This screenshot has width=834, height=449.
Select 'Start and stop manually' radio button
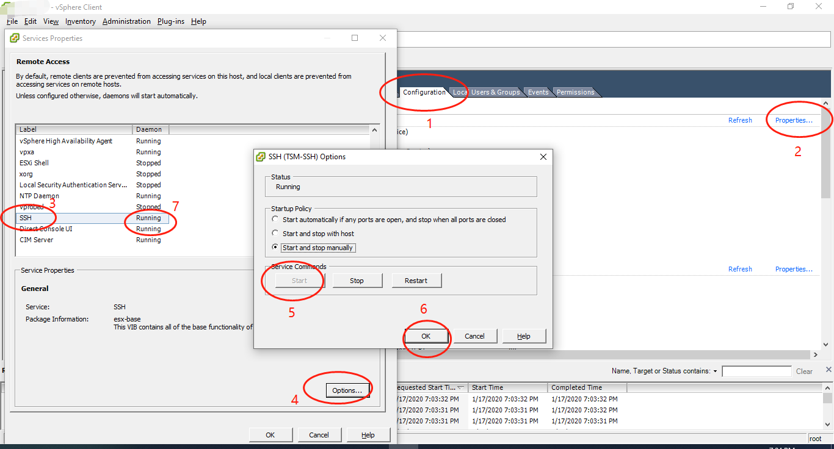(276, 248)
